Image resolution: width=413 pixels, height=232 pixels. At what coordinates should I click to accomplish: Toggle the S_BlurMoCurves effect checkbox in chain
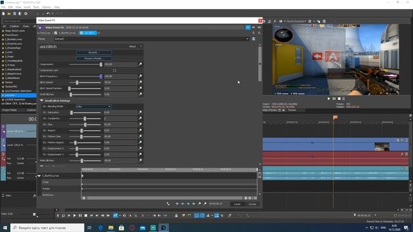pyautogui.click(x=56, y=33)
